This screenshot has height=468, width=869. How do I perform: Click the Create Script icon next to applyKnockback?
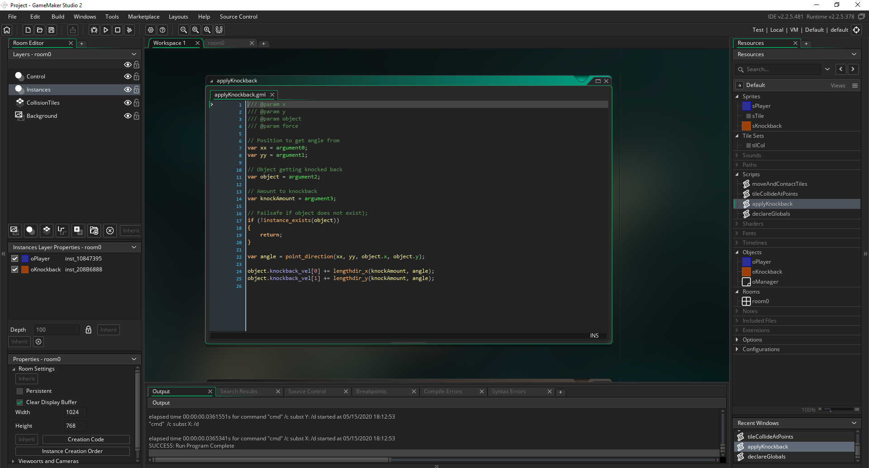[x=746, y=204]
